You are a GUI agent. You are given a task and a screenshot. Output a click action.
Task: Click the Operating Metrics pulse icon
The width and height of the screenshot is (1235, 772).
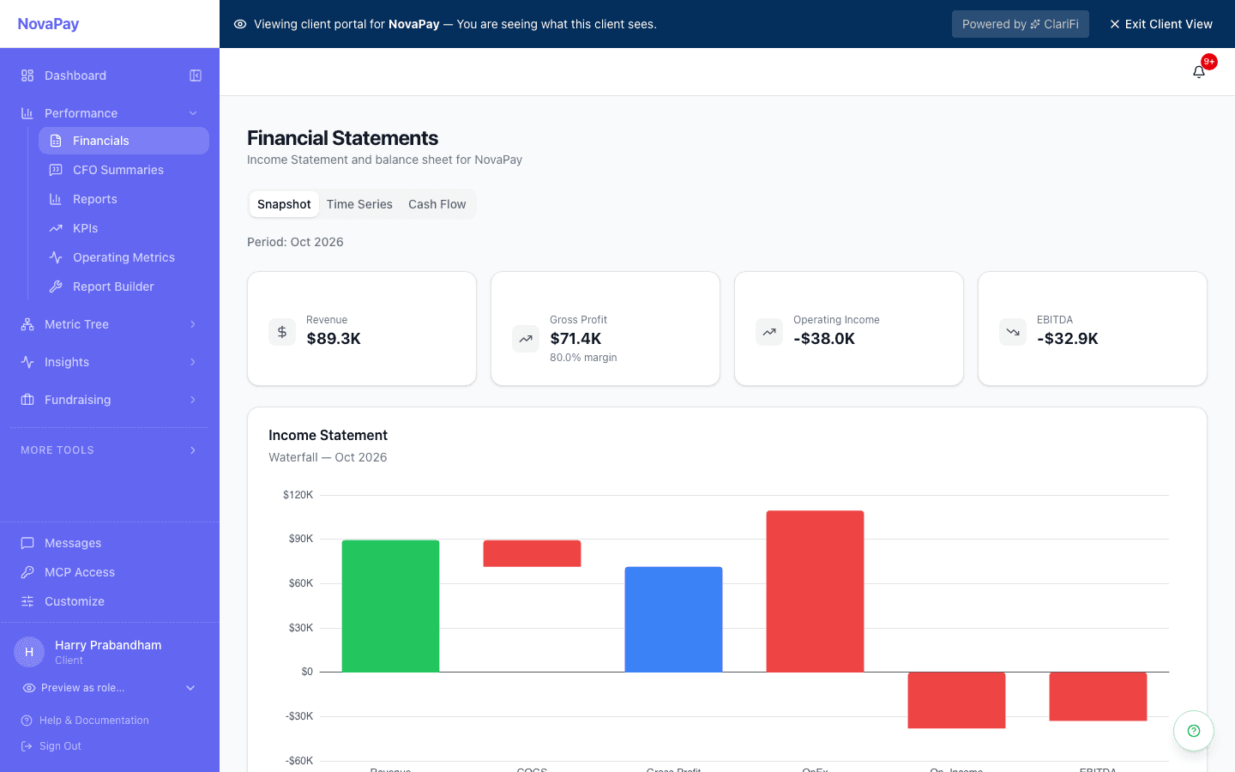pyautogui.click(x=56, y=257)
